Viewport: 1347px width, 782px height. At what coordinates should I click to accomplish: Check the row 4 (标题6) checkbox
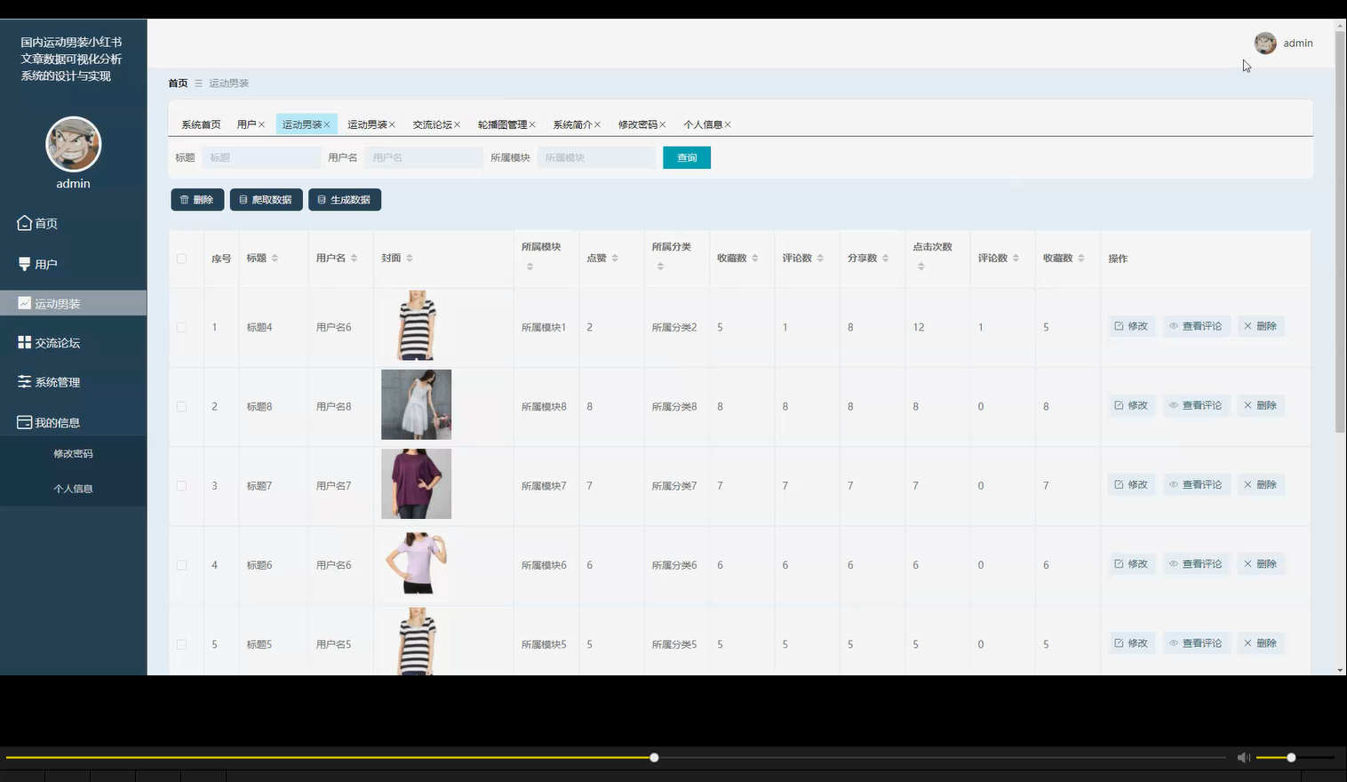coord(181,565)
